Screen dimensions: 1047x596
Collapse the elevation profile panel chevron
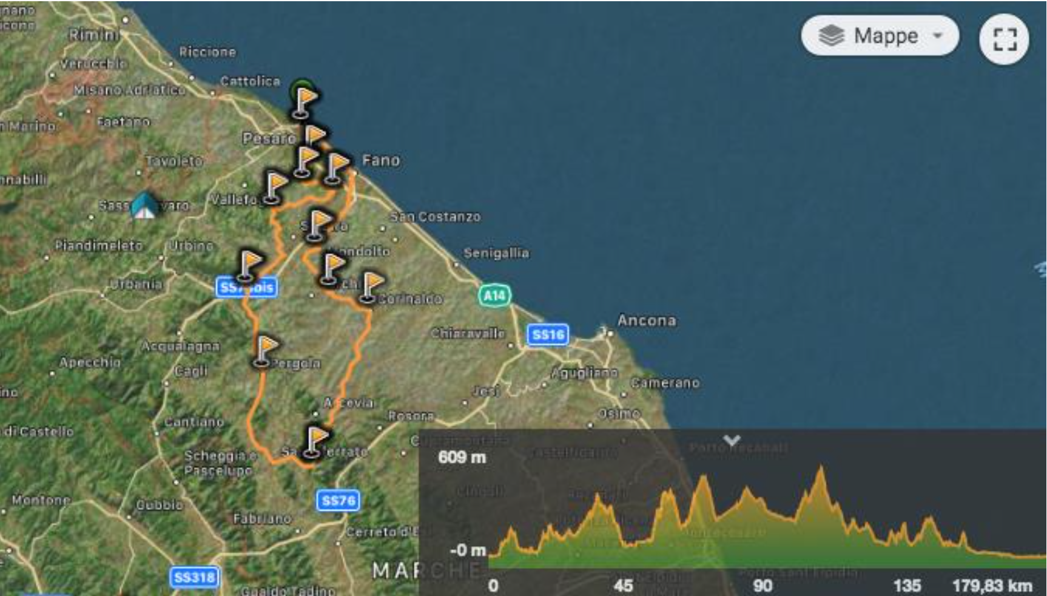click(x=732, y=439)
